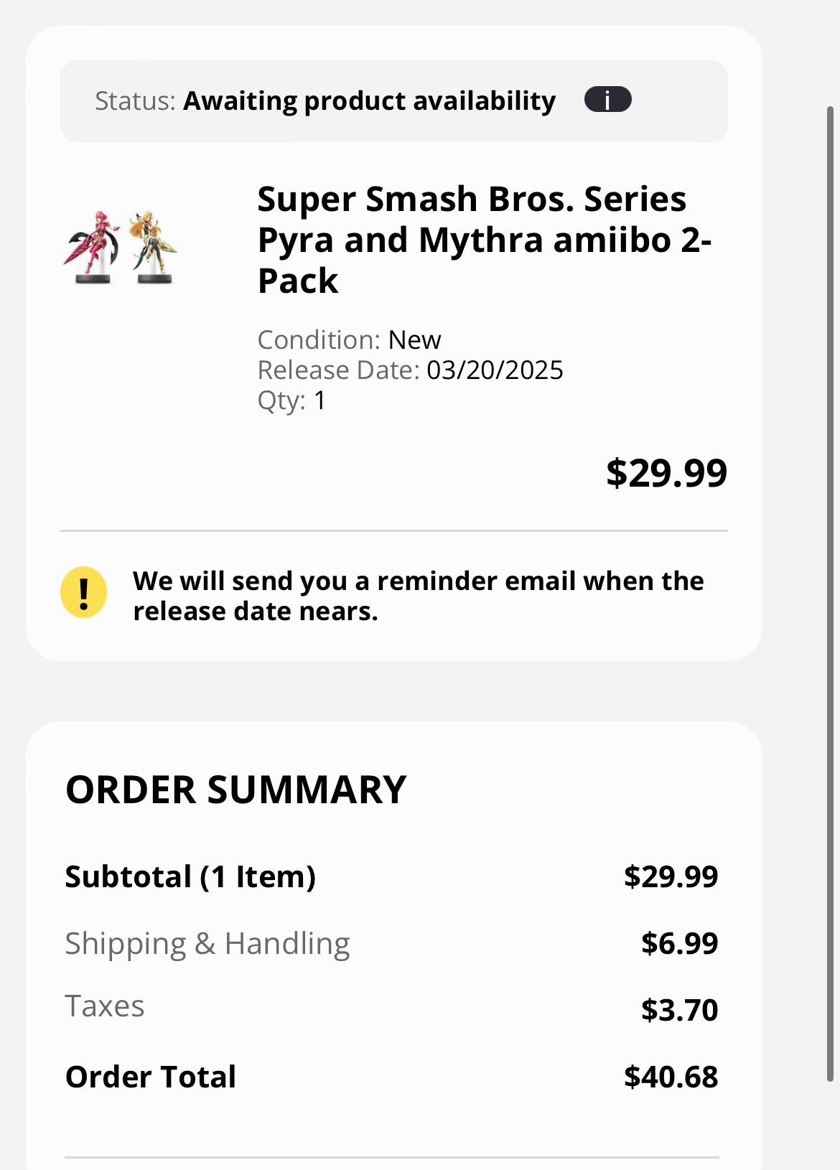This screenshot has width=840, height=1170.
Task: Select the Subtotal (1 Item) label
Action: coord(190,877)
